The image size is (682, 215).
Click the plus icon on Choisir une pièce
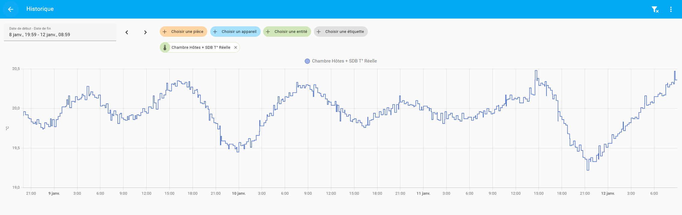(x=165, y=32)
